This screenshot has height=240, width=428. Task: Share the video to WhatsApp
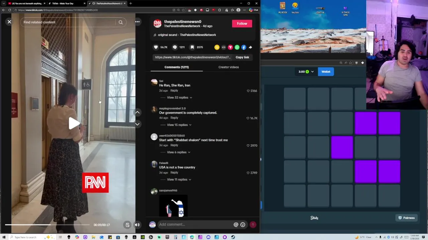(x=237, y=47)
